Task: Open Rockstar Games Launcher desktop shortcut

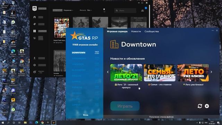Action: click(x=13, y=102)
